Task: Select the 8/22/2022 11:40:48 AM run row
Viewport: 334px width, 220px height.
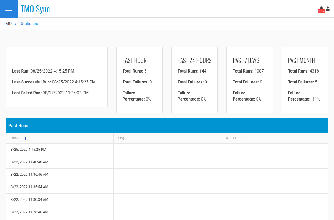Action: pos(29,162)
